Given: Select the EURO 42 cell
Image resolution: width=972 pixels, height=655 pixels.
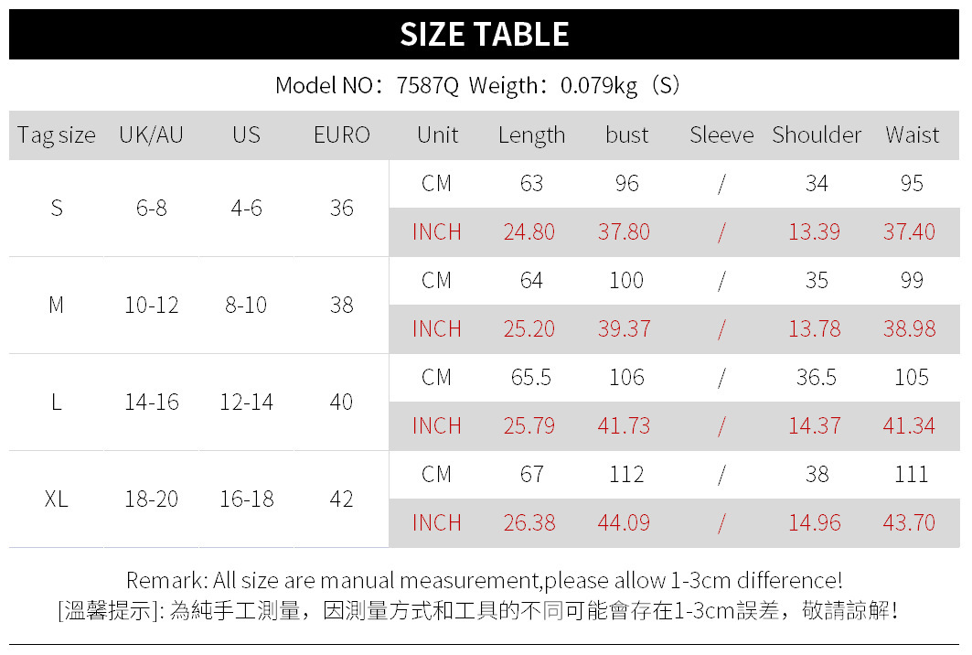Looking at the screenshot, I should [341, 499].
